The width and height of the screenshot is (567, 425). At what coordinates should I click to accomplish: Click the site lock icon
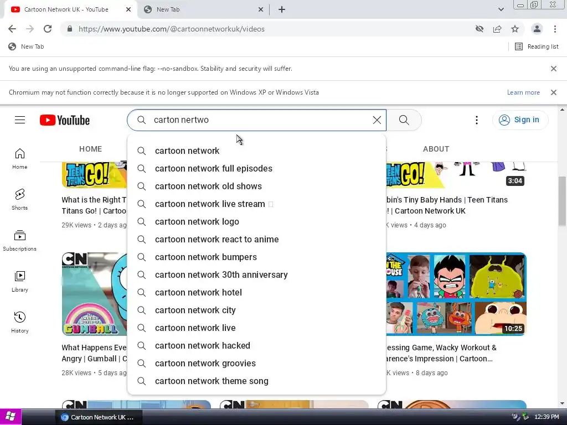pos(70,29)
